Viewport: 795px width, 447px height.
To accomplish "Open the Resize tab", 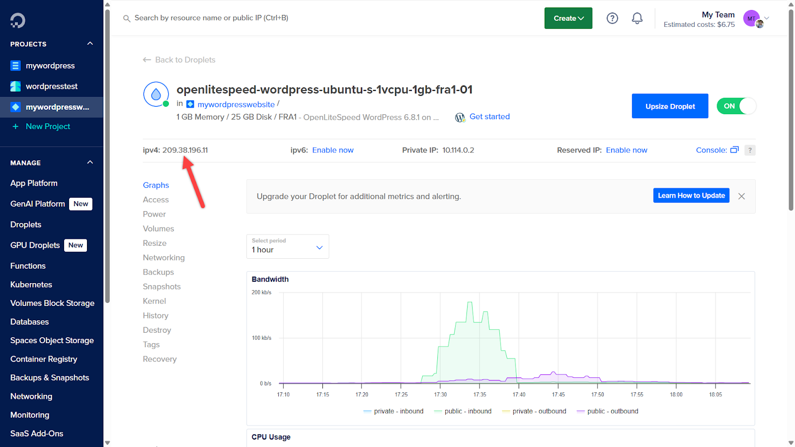I will (x=155, y=243).
